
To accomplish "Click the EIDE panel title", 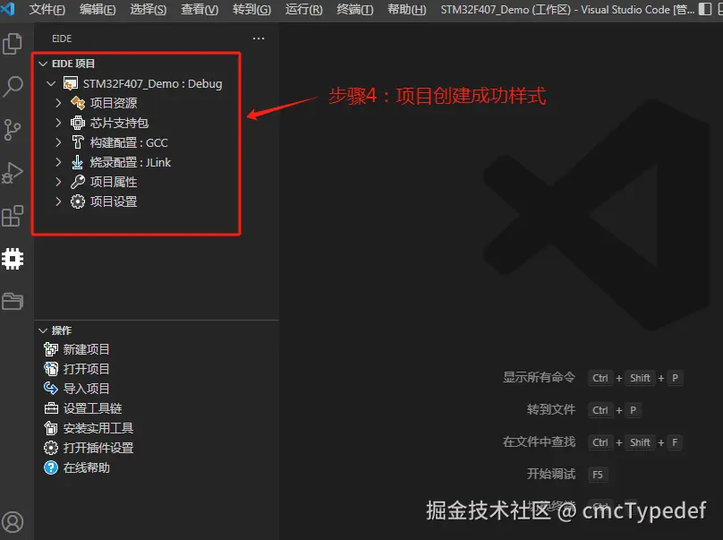I will (x=62, y=39).
